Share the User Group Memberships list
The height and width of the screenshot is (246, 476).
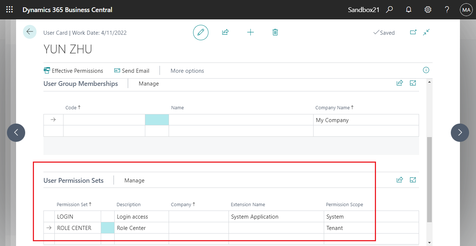coord(400,83)
